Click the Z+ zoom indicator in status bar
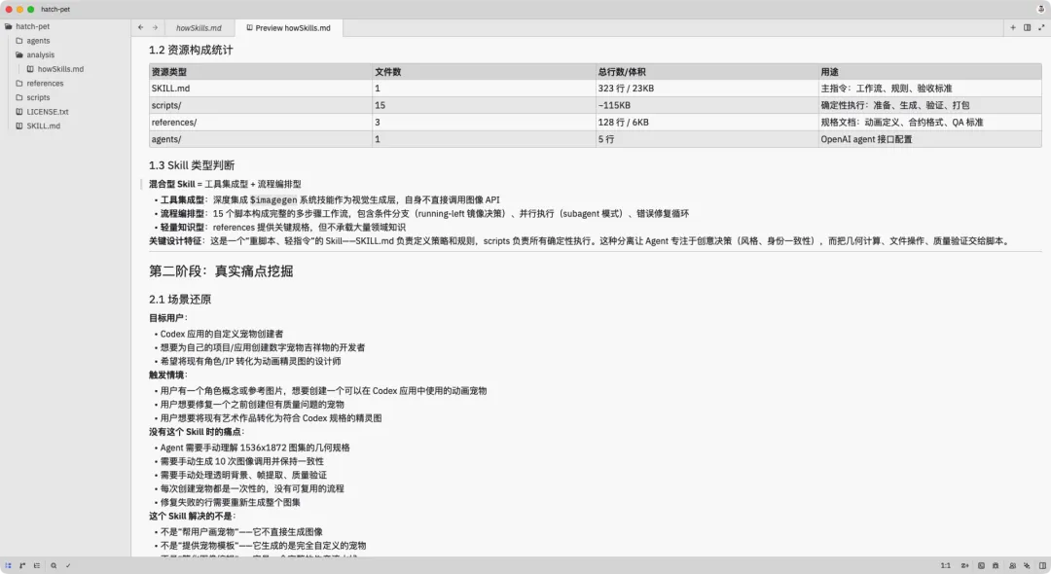Image resolution: width=1051 pixels, height=574 pixels. 964,565
